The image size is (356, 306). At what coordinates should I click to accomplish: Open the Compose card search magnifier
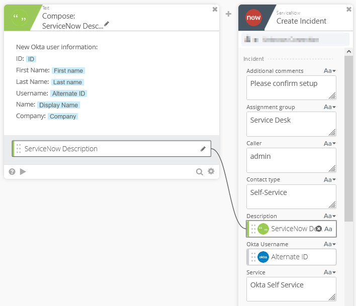pos(199,172)
